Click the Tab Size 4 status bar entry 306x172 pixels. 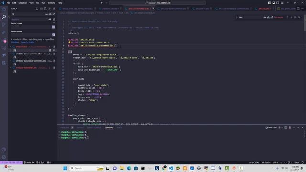tap(266, 162)
